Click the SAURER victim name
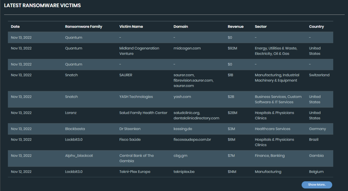The width and height of the screenshot is (348, 191). click(126, 75)
